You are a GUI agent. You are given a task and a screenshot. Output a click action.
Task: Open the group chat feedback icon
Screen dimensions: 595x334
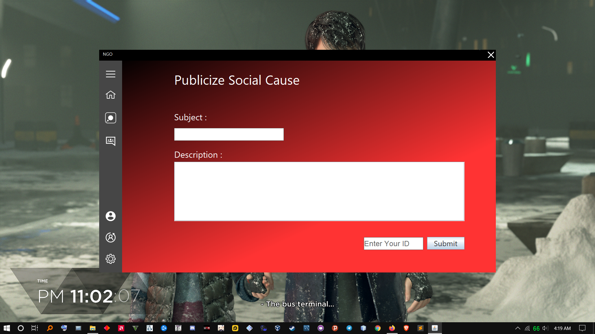(x=110, y=141)
